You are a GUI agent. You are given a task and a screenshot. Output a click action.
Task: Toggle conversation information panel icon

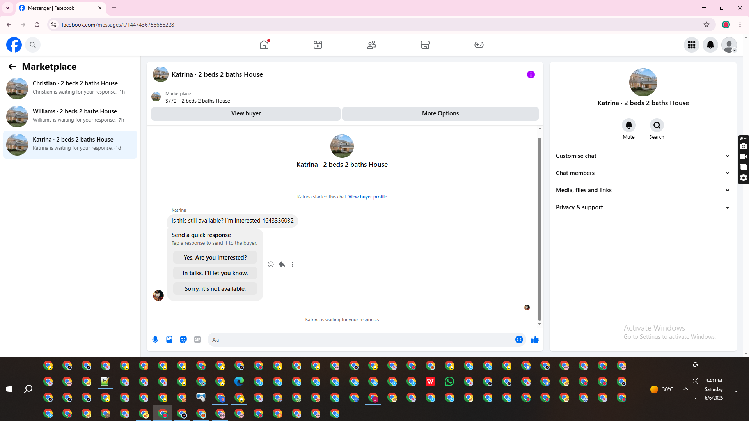[x=531, y=74]
